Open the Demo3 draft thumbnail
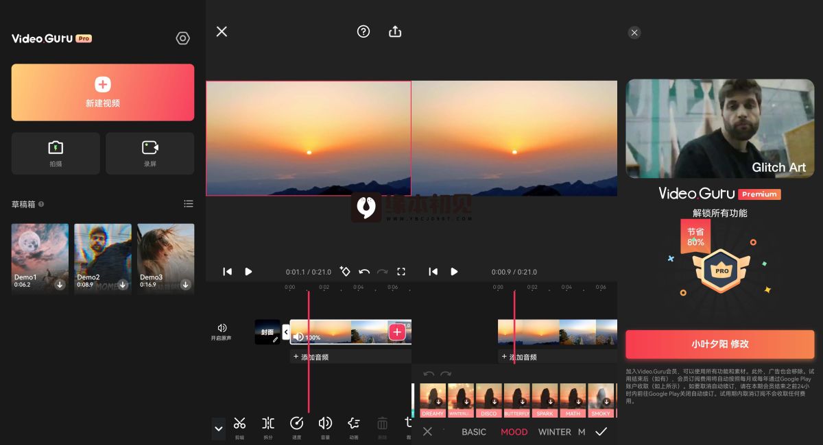This screenshot has height=445, width=823. [165, 258]
